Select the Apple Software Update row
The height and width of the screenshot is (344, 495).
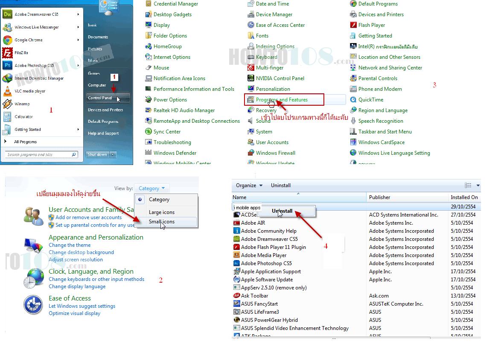[x=356, y=280]
